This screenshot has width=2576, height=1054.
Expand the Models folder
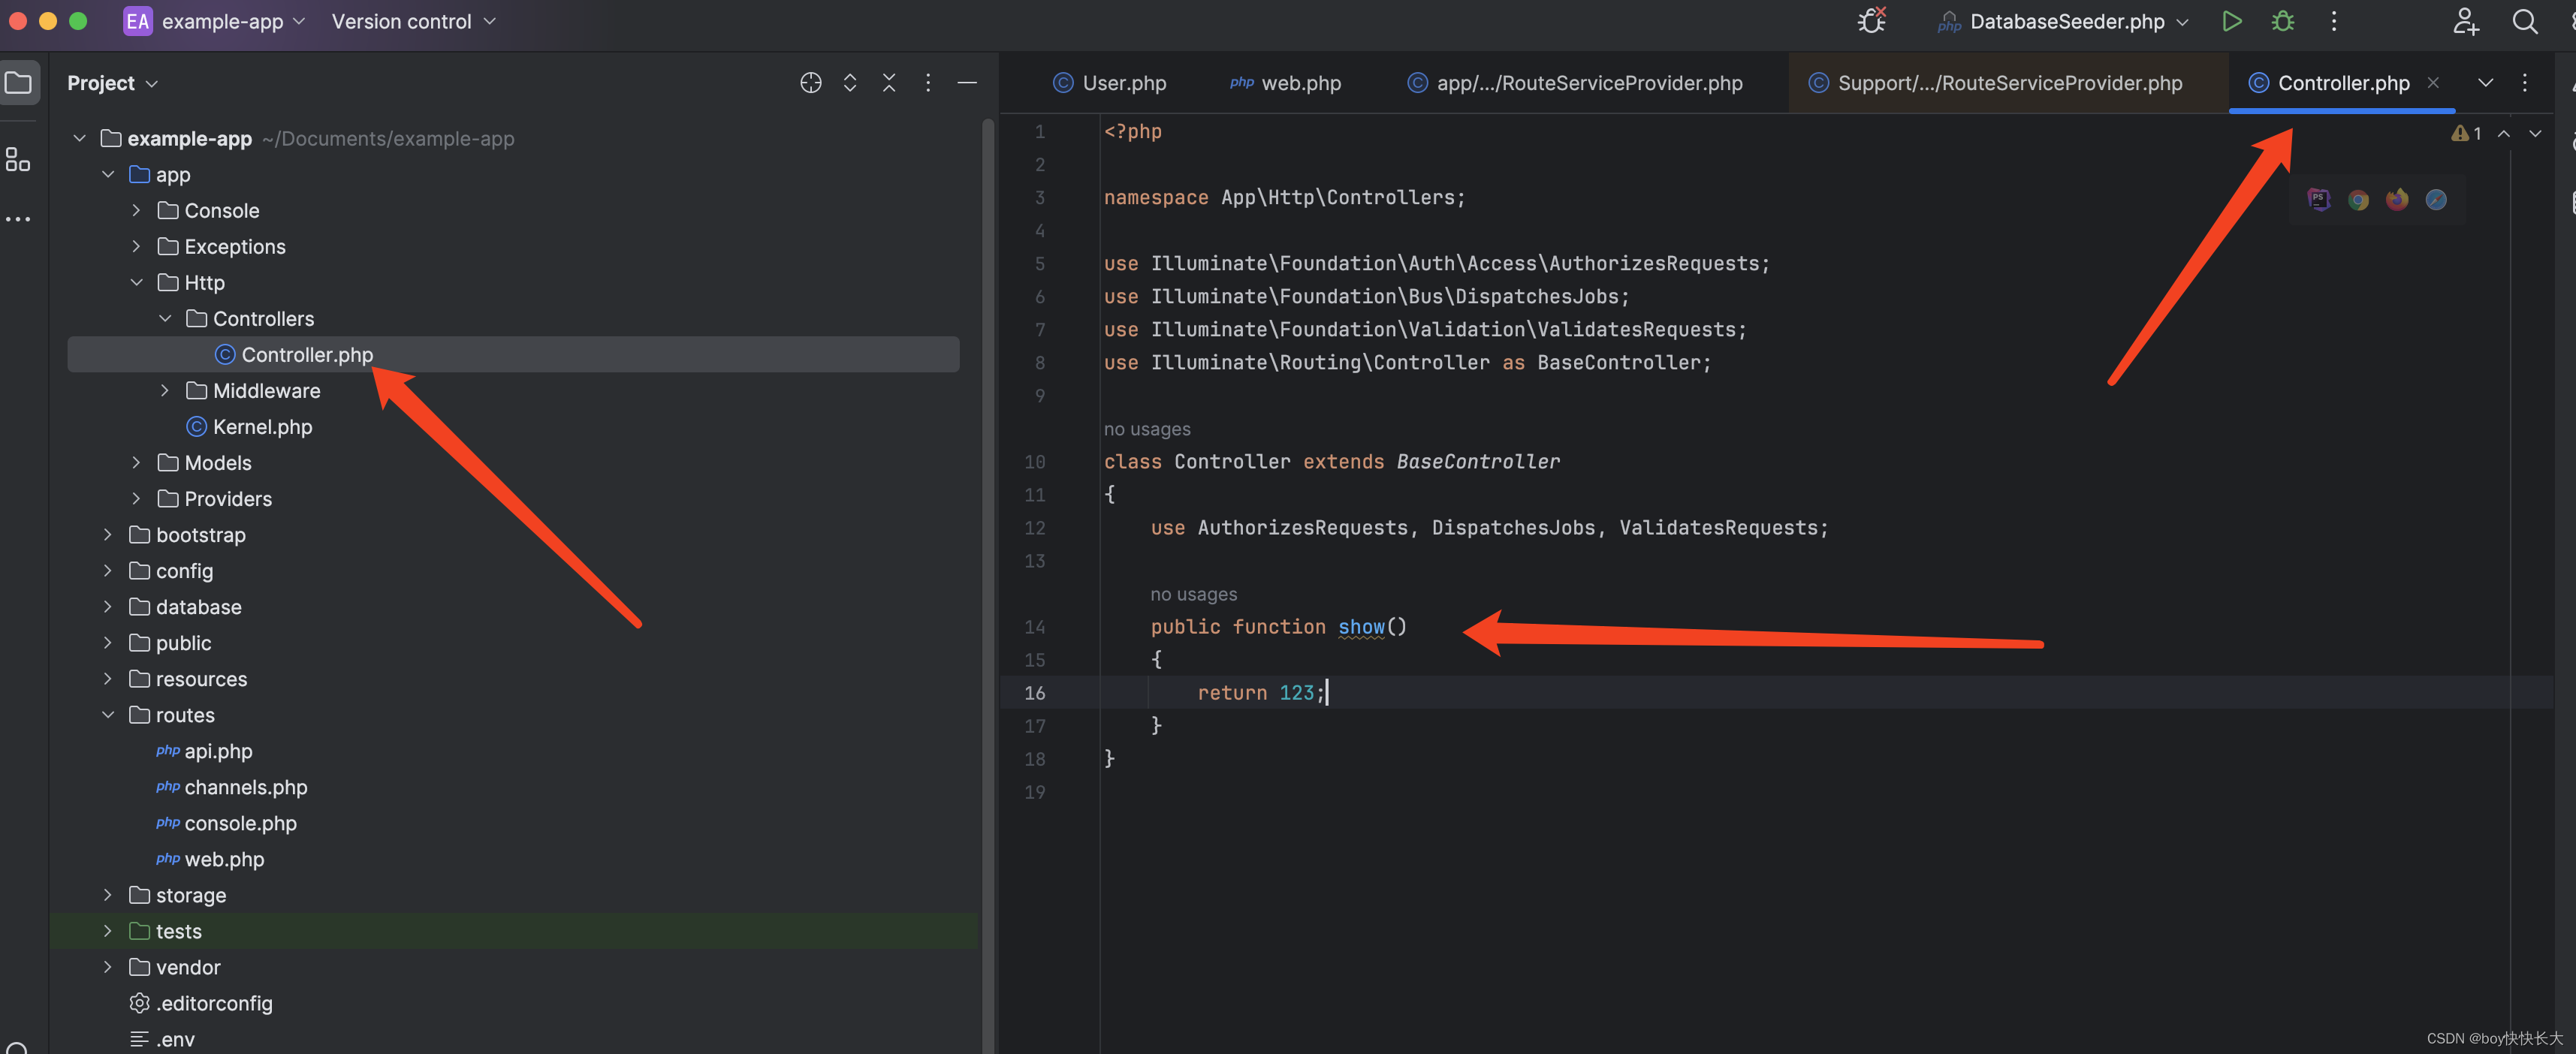coord(137,463)
